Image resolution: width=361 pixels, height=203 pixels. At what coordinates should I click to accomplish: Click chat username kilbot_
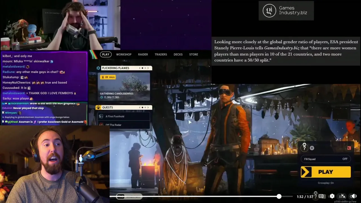coord(7,56)
